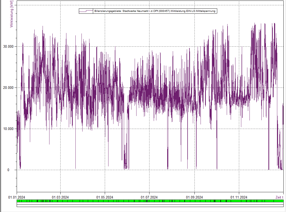Click the 0 value on y-axis
The height and width of the screenshot is (212, 286).
coord(8,170)
